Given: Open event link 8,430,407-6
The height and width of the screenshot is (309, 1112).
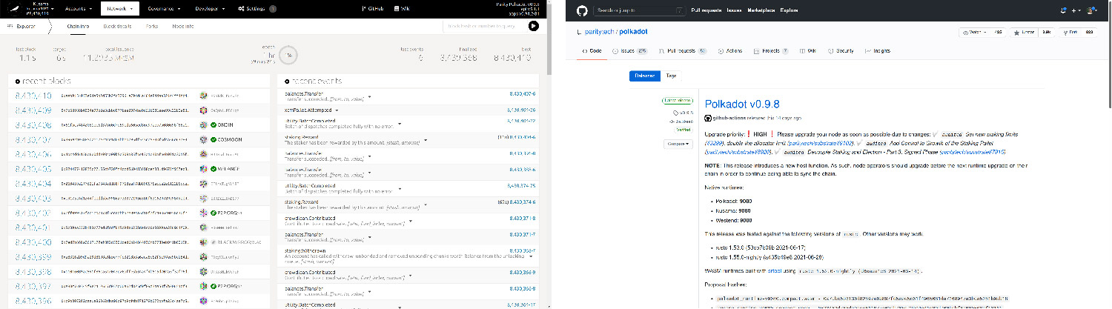Looking at the screenshot, I should pos(522,95).
